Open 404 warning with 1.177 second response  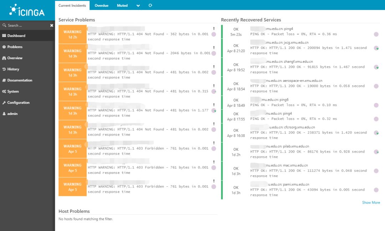tap(138, 110)
